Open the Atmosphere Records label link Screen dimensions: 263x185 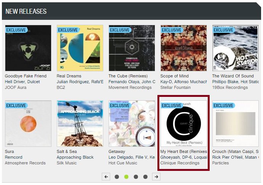pos(25,163)
